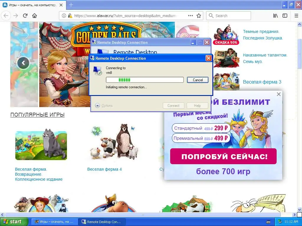Viewport: 302px width, 226px height.
Task: Click the keyboard icon in system tray
Action: [x=268, y=222]
